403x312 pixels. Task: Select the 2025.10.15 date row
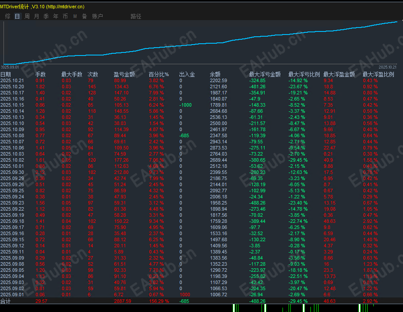click(x=12, y=105)
